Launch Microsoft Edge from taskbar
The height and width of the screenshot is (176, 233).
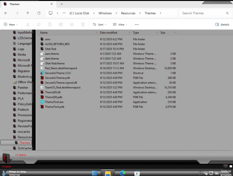(122, 173)
